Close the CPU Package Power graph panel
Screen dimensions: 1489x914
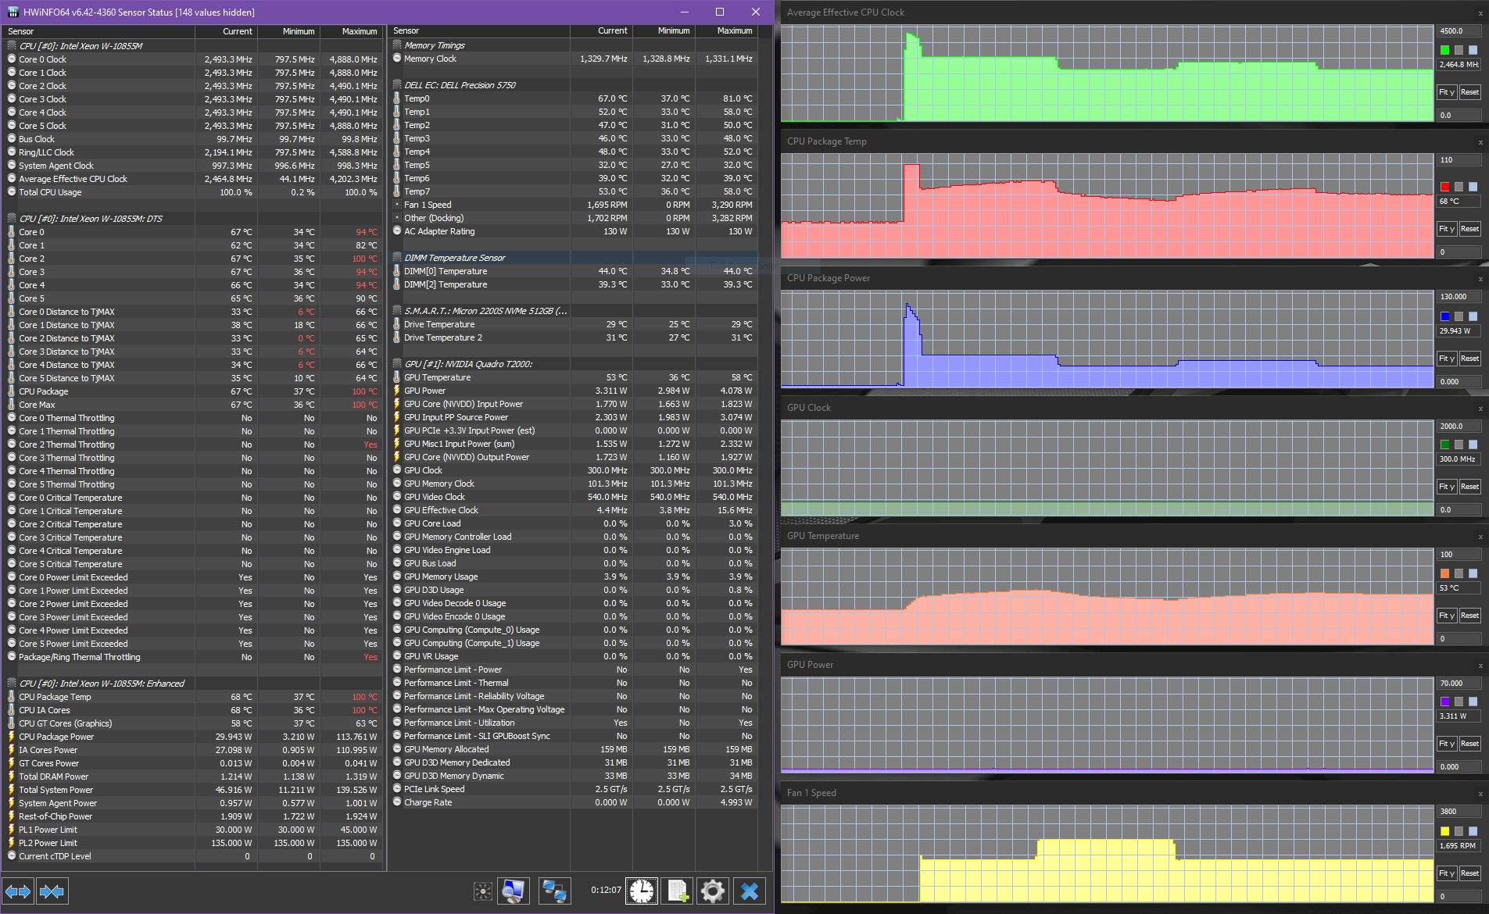point(1480,279)
